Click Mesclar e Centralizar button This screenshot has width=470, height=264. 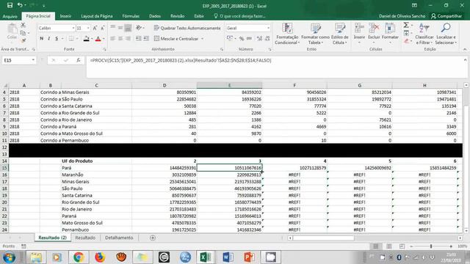pos(176,38)
